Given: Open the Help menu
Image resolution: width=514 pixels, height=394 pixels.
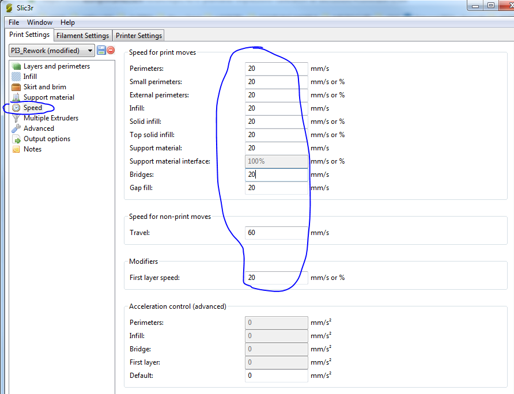Looking at the screenshot, I should click(x=67, y=22).
